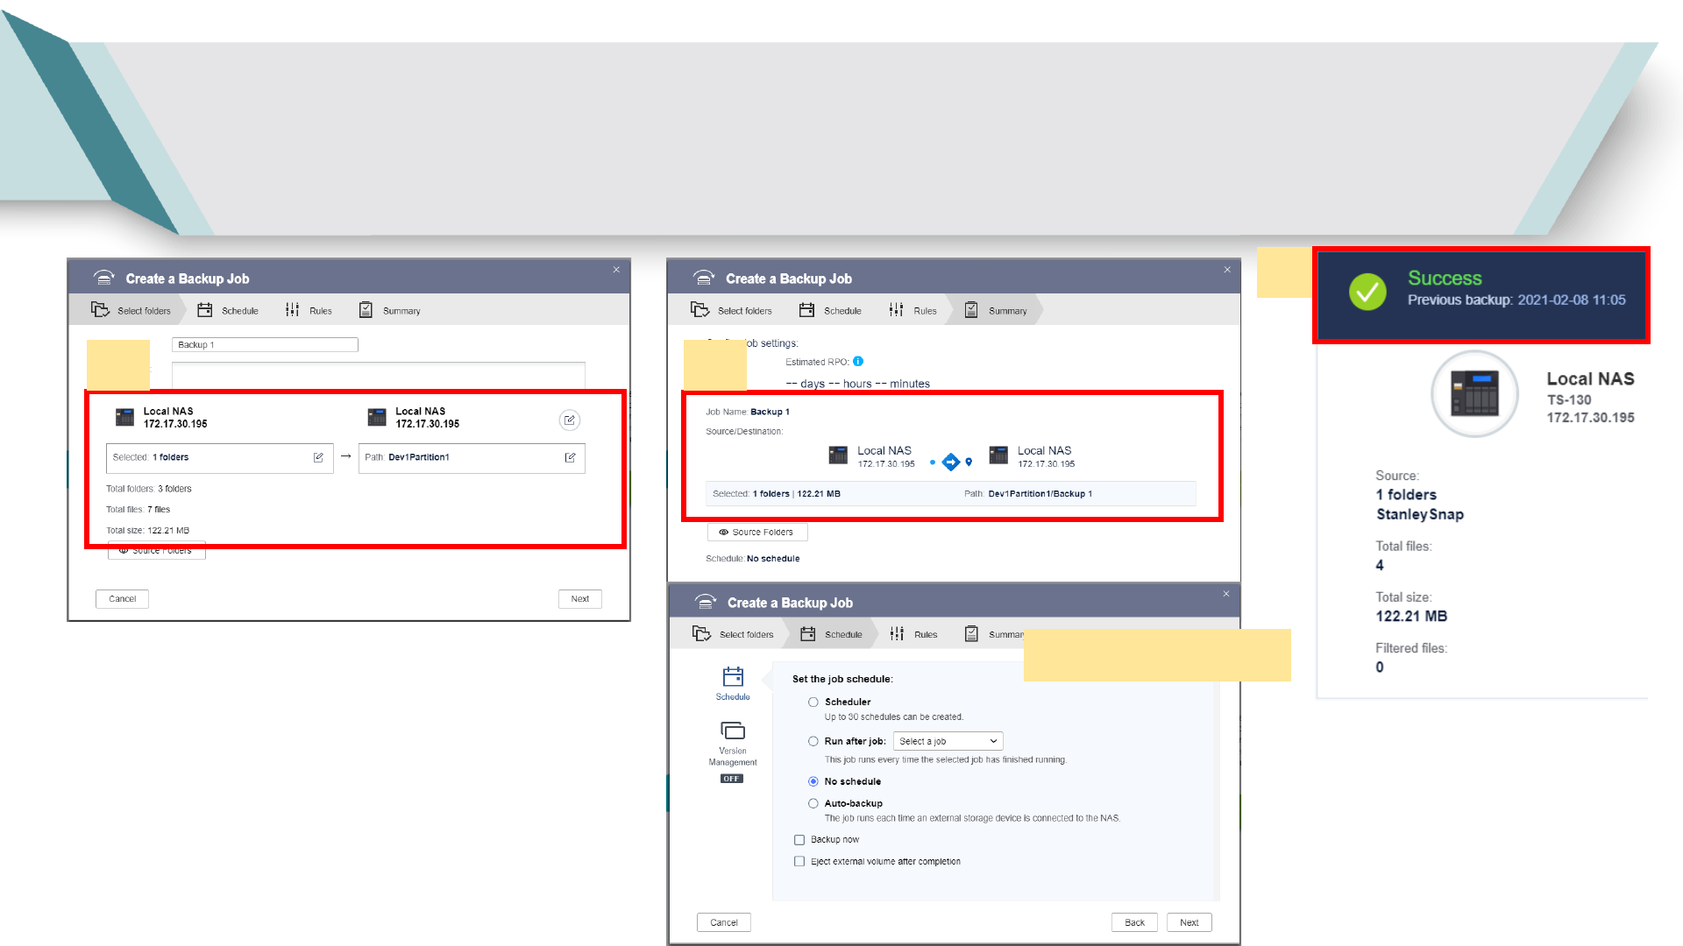Click source Local NAS icon in first dialog
This screenshot has width=1683, height=946.
pos(125,417)
